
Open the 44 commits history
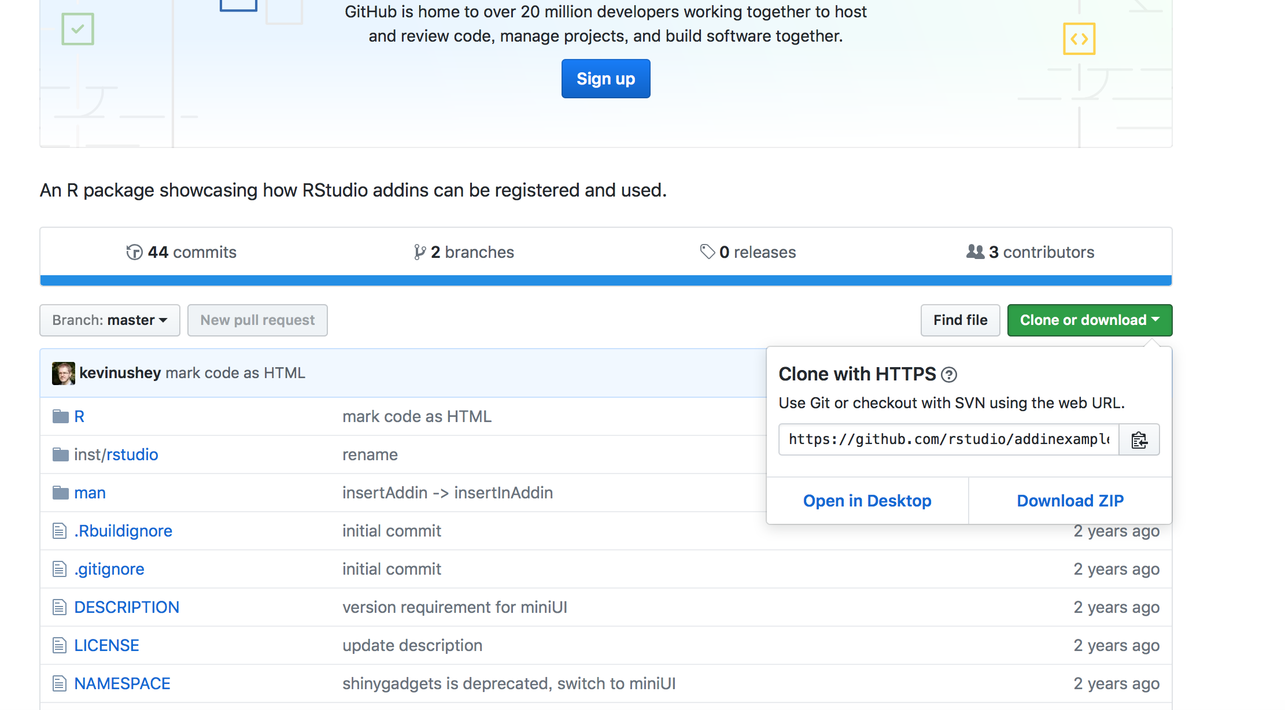pyautogui.click(x=181, y=252)
